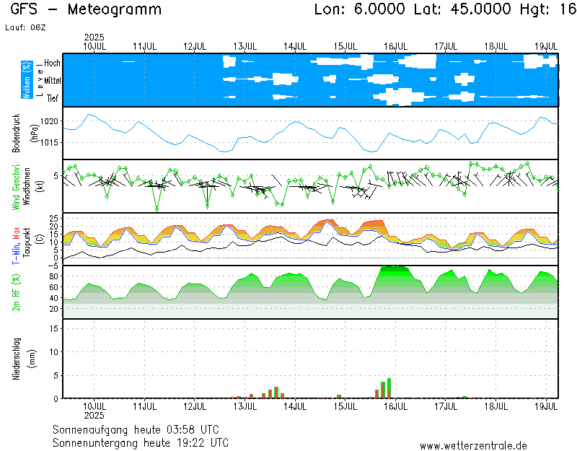Click the "Hoch" cloud level label

pos(52,63)
